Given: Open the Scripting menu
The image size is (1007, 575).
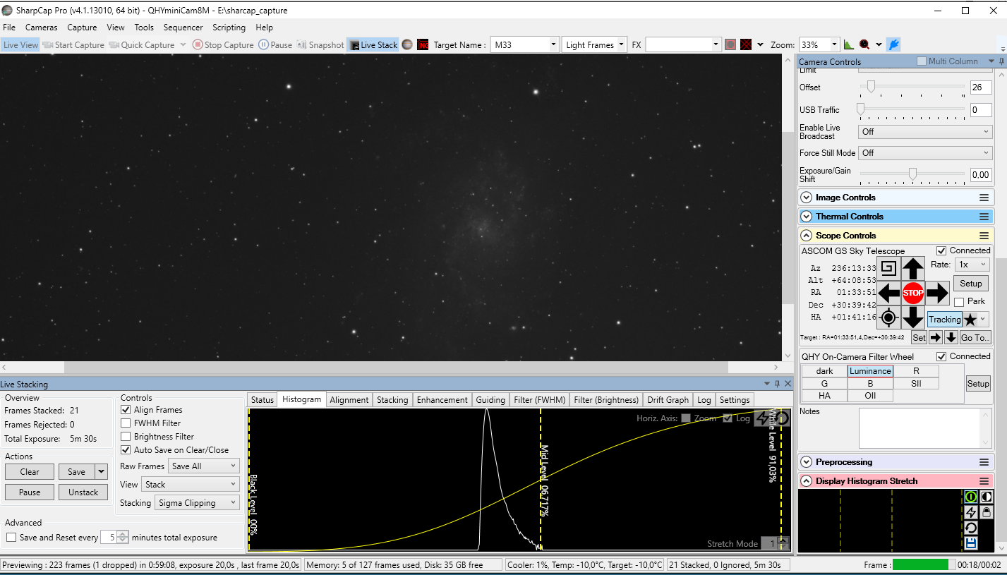Looking at the screenshot, I should [x=229, y=28].
